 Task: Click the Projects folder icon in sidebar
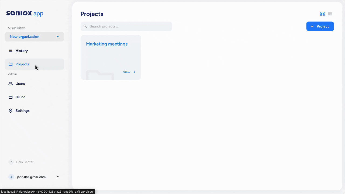(11, 64)
